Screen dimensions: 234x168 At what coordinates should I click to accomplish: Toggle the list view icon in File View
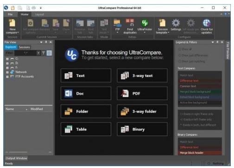point(49,53)
